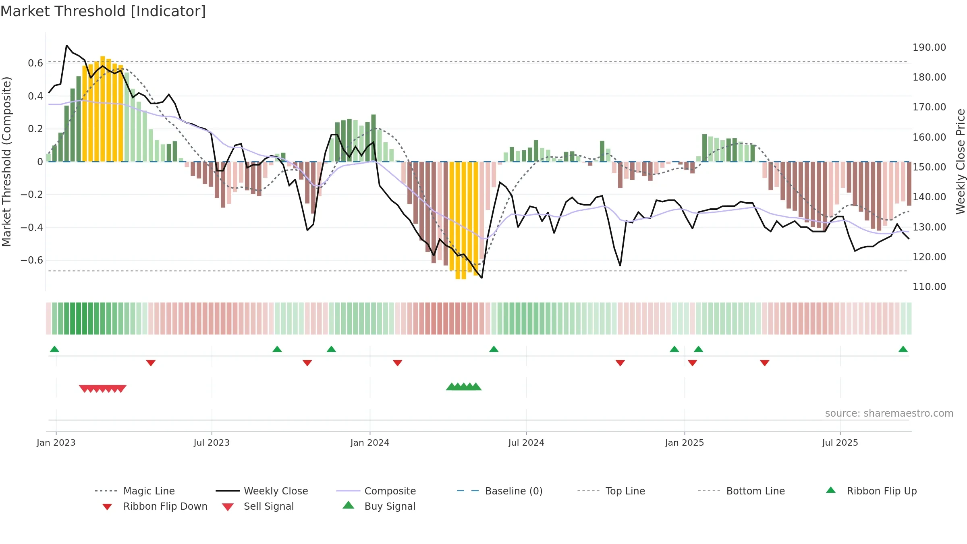Click the ribbon flip up marker around September 2023
967x544 pixels.
(277, 349)
